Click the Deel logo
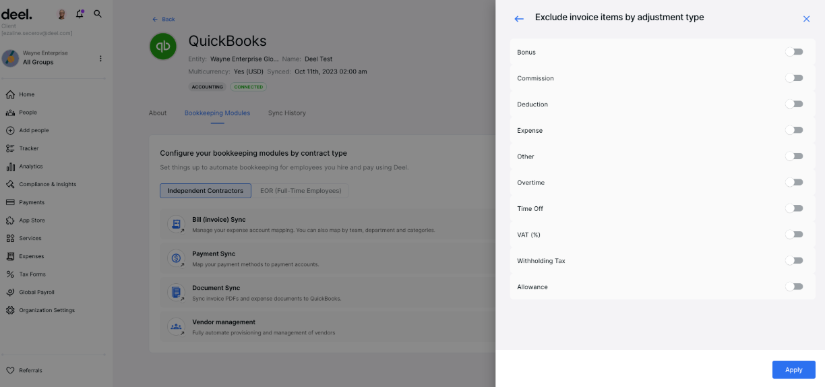825x387 pixels. [x=17, y=13]
